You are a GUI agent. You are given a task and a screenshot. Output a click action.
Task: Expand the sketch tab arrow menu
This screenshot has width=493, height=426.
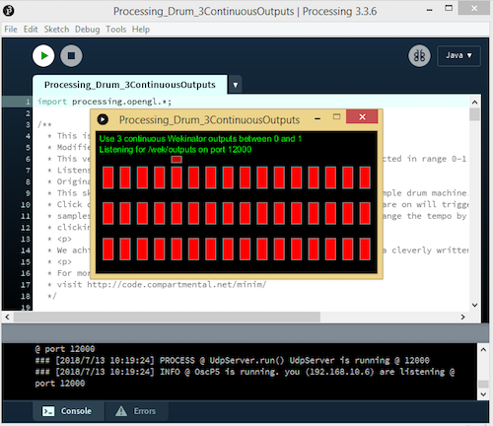tap(236, 85)
